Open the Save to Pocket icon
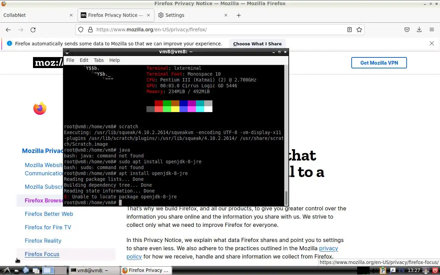This screenshot has height=275, width=440. (407, 30)
